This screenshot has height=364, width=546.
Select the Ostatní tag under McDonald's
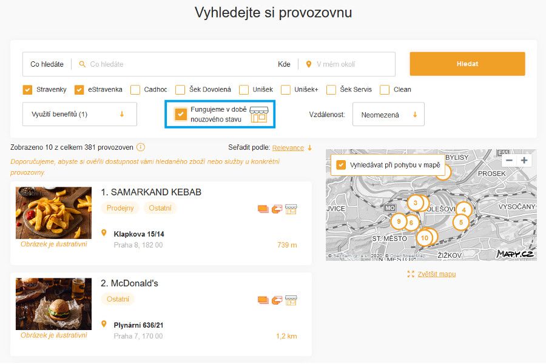[x=118, y=299]
